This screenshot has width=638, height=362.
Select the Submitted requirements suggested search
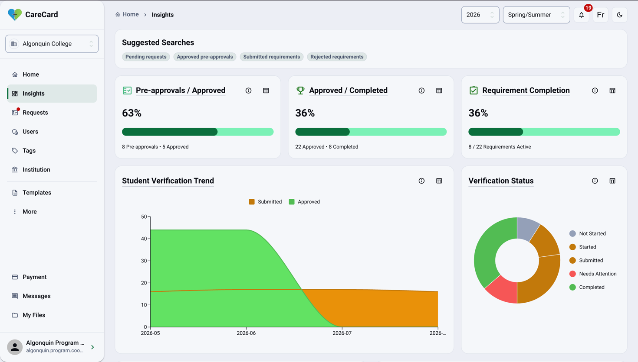coord(272,57)
